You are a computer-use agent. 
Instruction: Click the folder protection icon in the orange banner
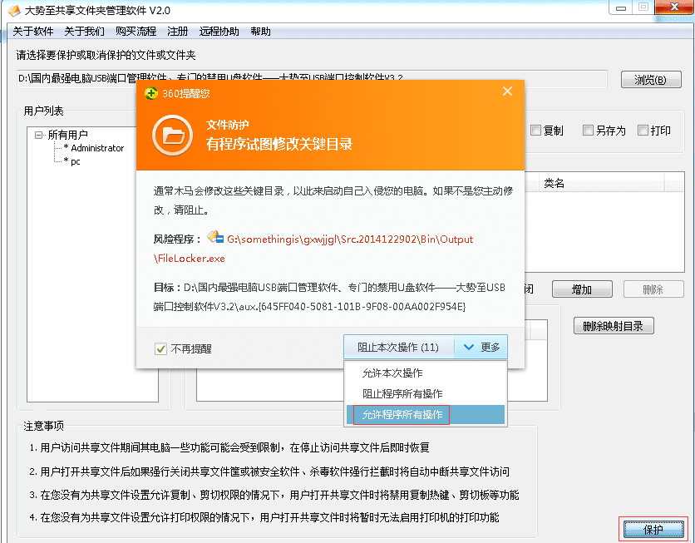pos(172,136)
